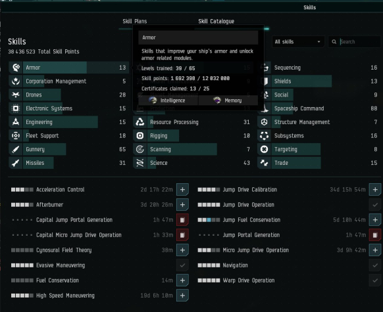The image size is (383, 312).
Task: Click the Engineering group icon
Action: [16, 122]
